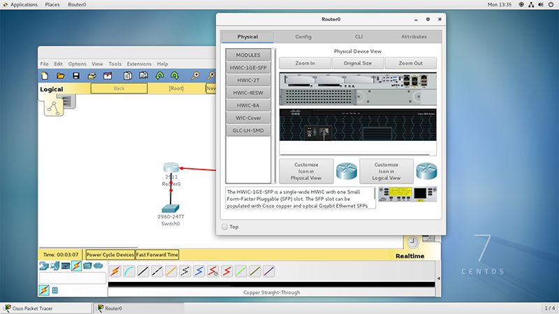Click the grid subcategory icon

click(x=55, y=290)
